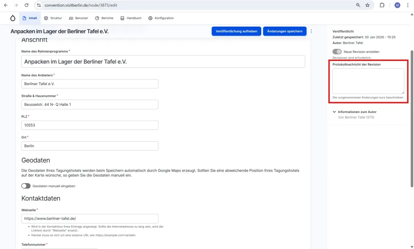Click the Änderungen speichern button
Screen dimensions: 414x249
[284, 31]
